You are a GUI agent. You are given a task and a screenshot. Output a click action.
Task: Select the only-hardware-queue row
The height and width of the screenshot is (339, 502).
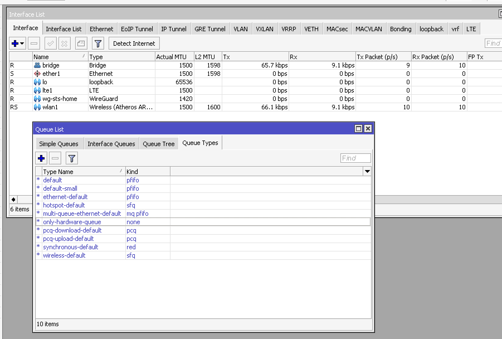[x=203, y=222]
